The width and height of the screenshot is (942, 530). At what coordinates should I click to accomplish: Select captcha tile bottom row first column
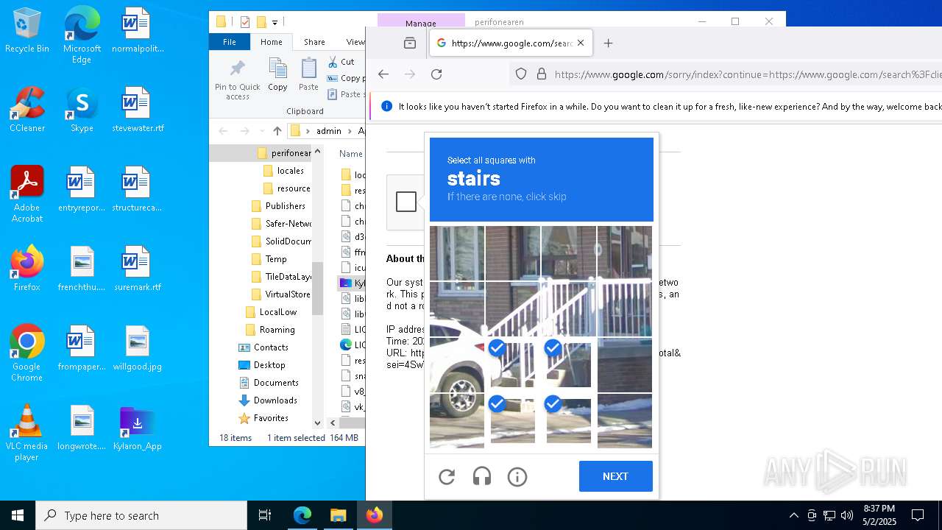click(457, 421)
